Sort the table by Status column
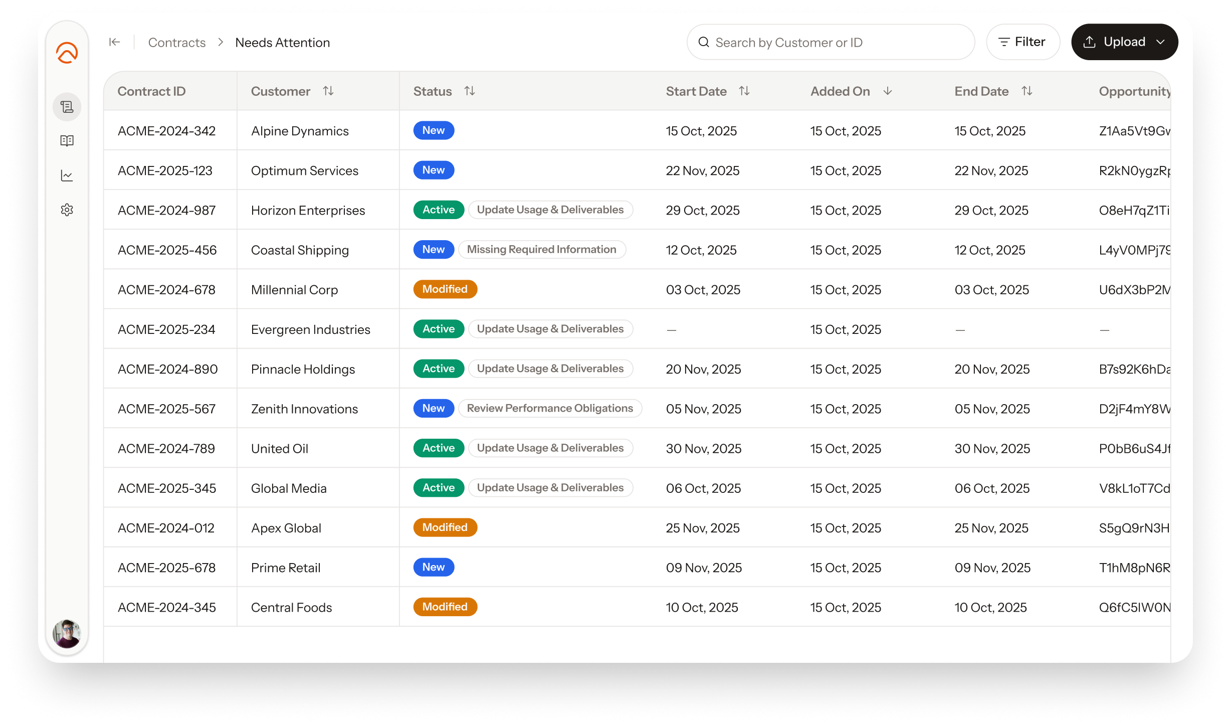1231x726 pixels. point(470,91)
